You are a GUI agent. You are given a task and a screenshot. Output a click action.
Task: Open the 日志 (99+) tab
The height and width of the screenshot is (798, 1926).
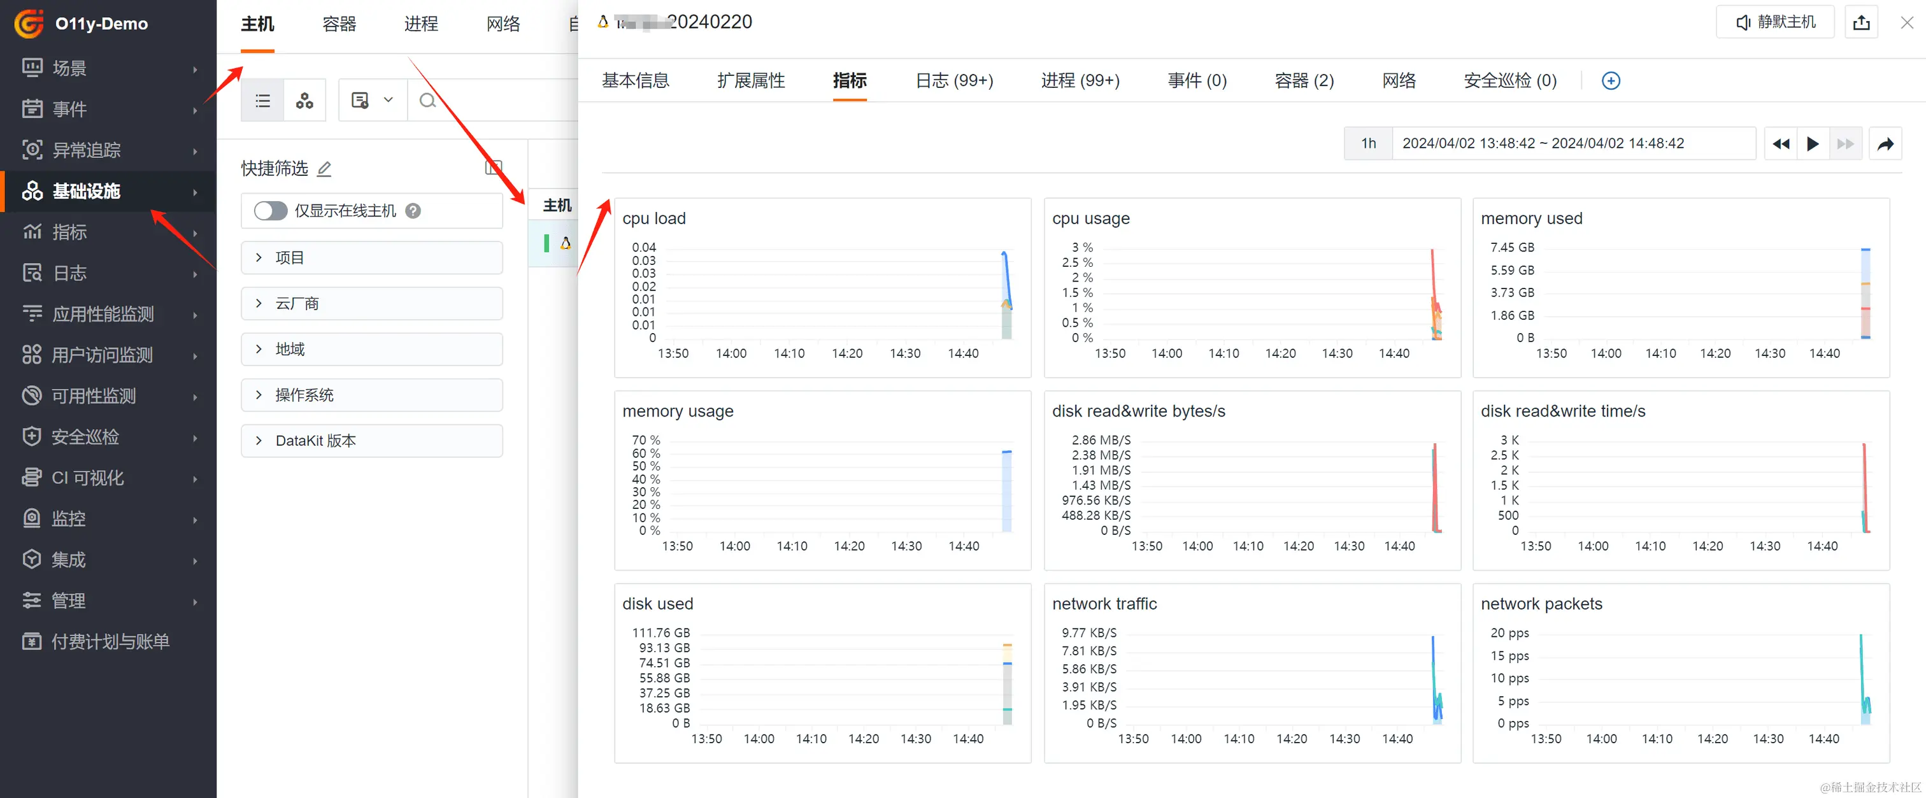[x=954, y=81]
